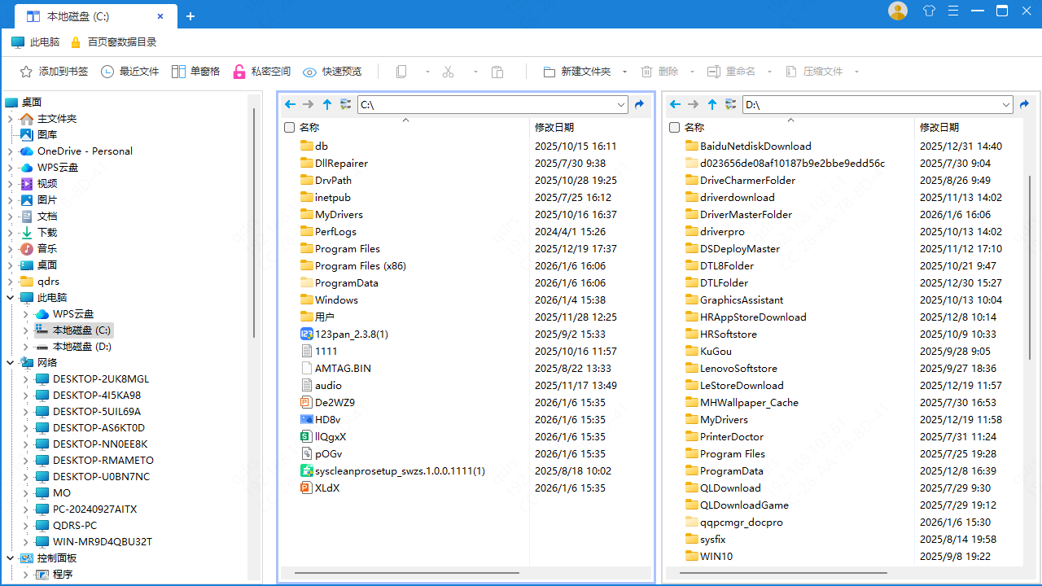Collapse the 此电脑 tree node
The height and width of the screenshot is (586, 1042).
(11, 297)
